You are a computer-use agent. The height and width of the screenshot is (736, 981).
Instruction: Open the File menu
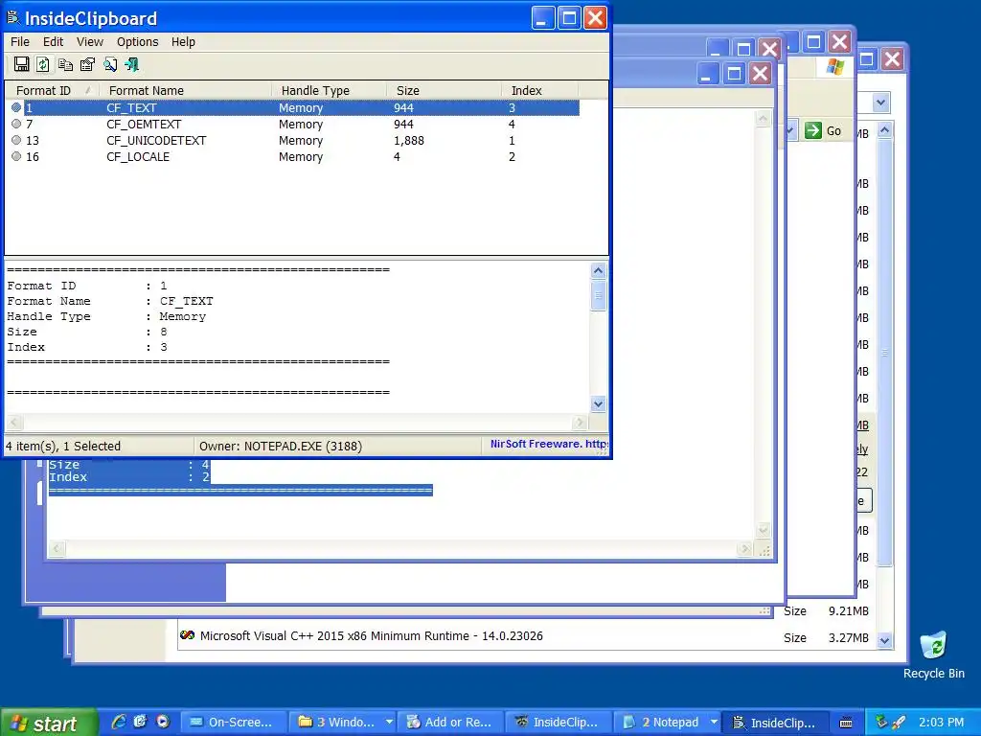[20, 42]
